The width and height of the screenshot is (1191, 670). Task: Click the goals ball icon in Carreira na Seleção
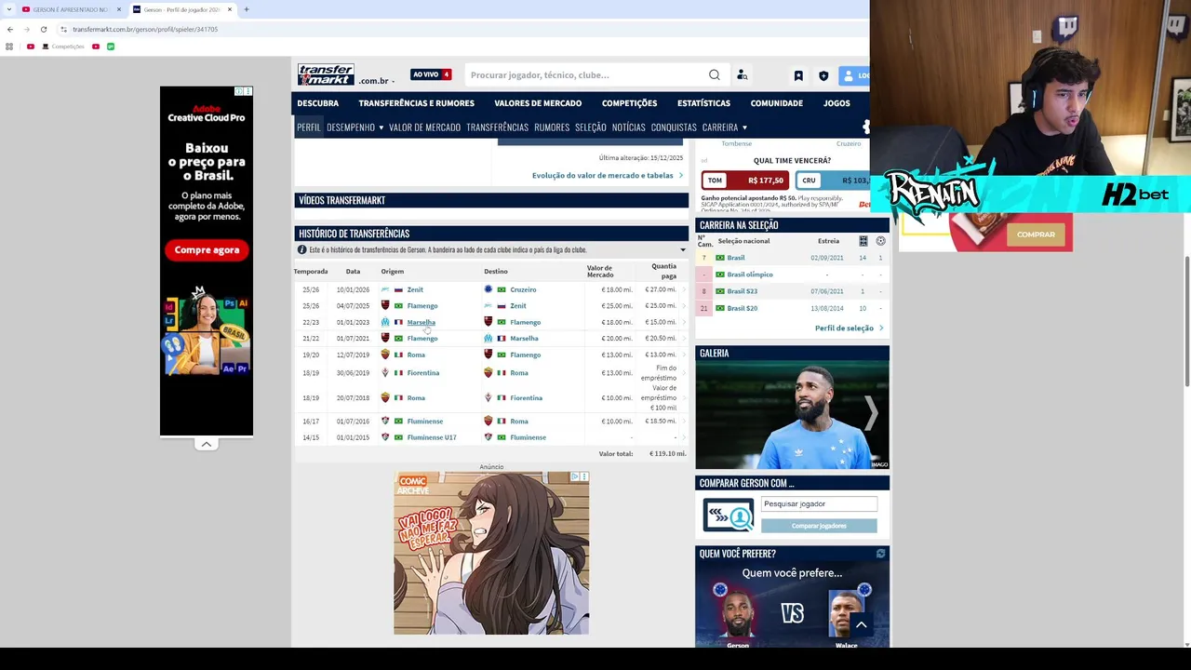(880, 241)
